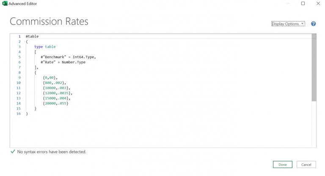Click line number 16 in the gutter

click(x=19, y=114)
